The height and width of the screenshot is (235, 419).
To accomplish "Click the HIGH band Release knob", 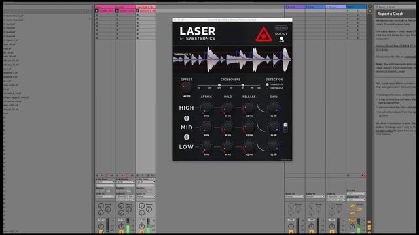I will [x=249, y=108].
